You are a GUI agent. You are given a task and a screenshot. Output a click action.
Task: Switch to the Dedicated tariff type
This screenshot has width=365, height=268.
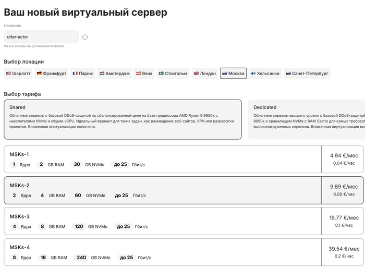click(x=306, y=119)
